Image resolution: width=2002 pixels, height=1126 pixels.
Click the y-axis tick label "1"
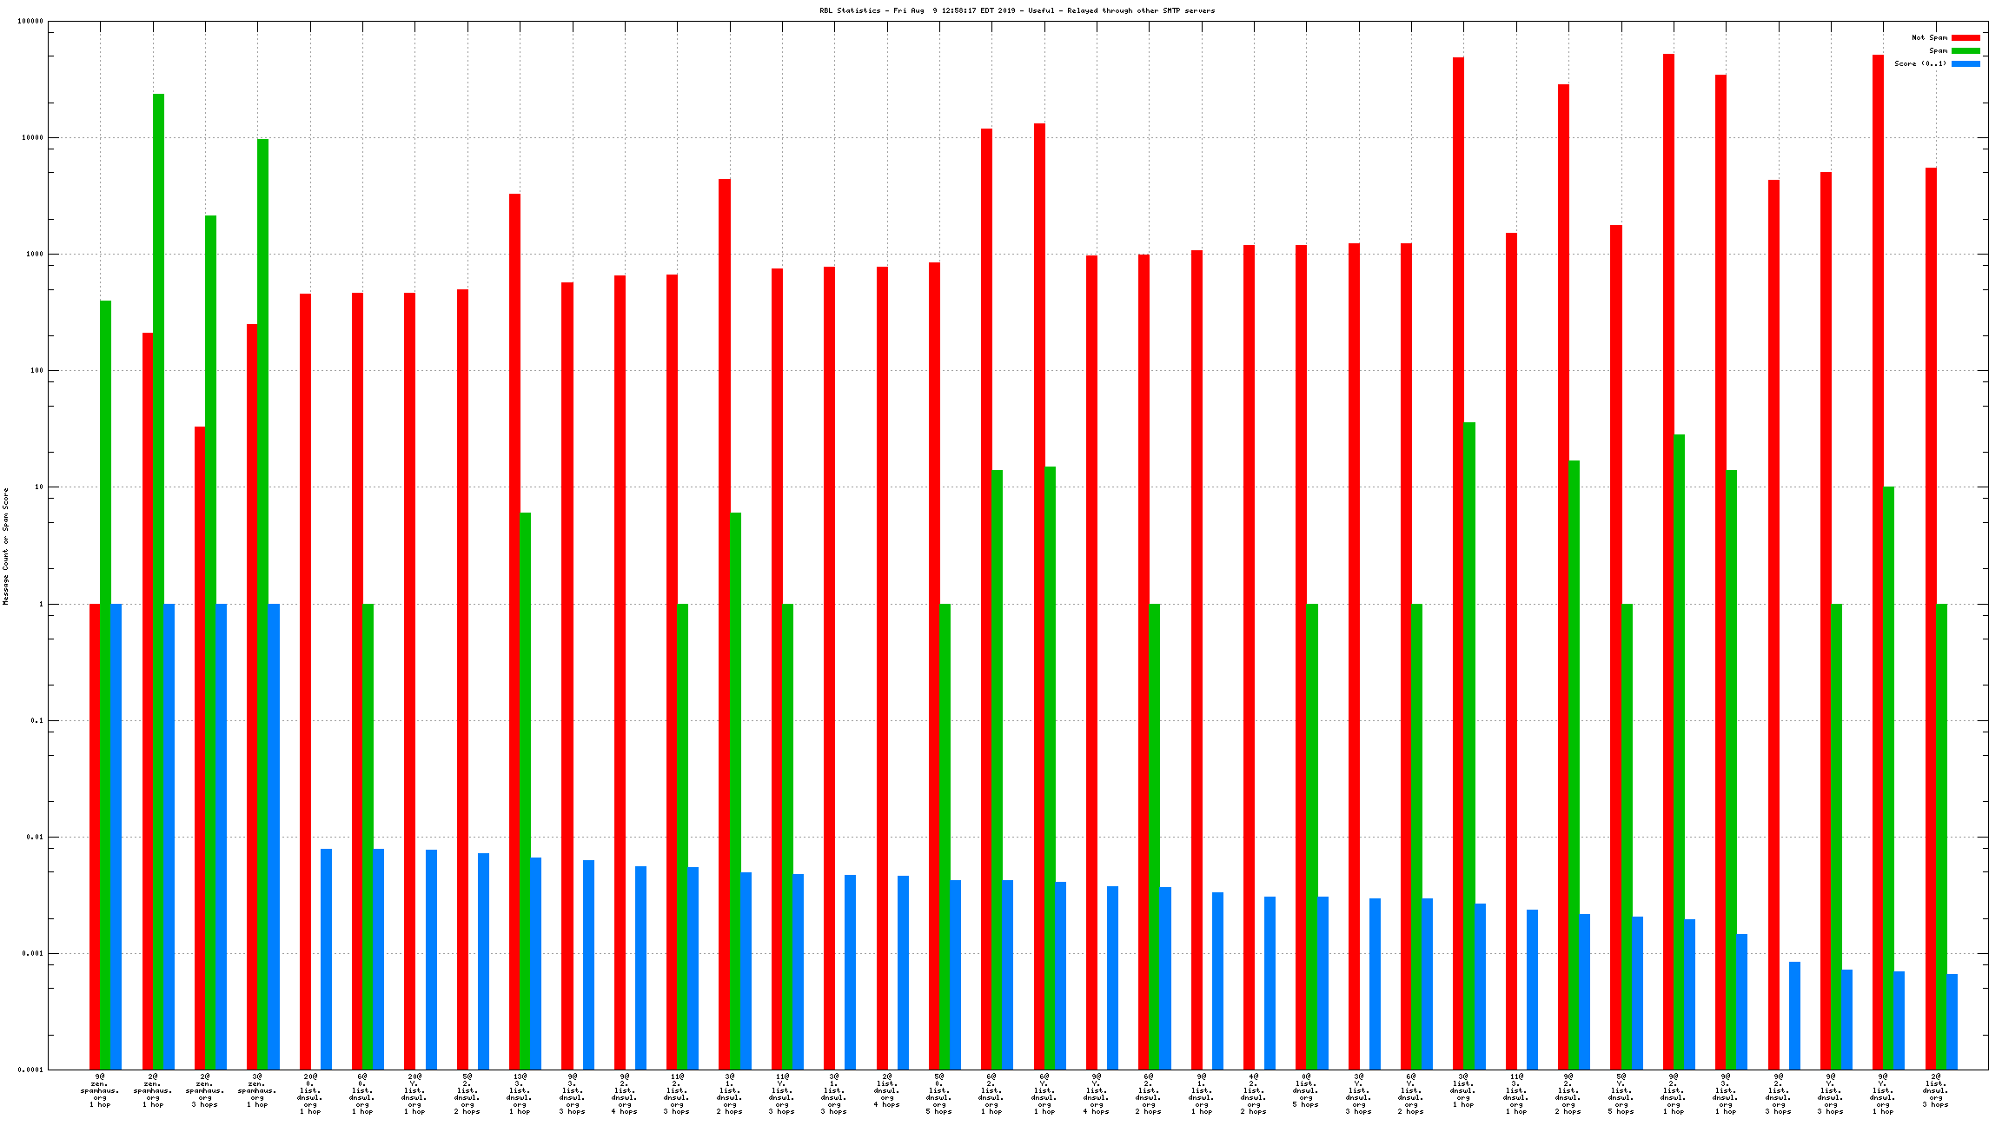(39, 604)
